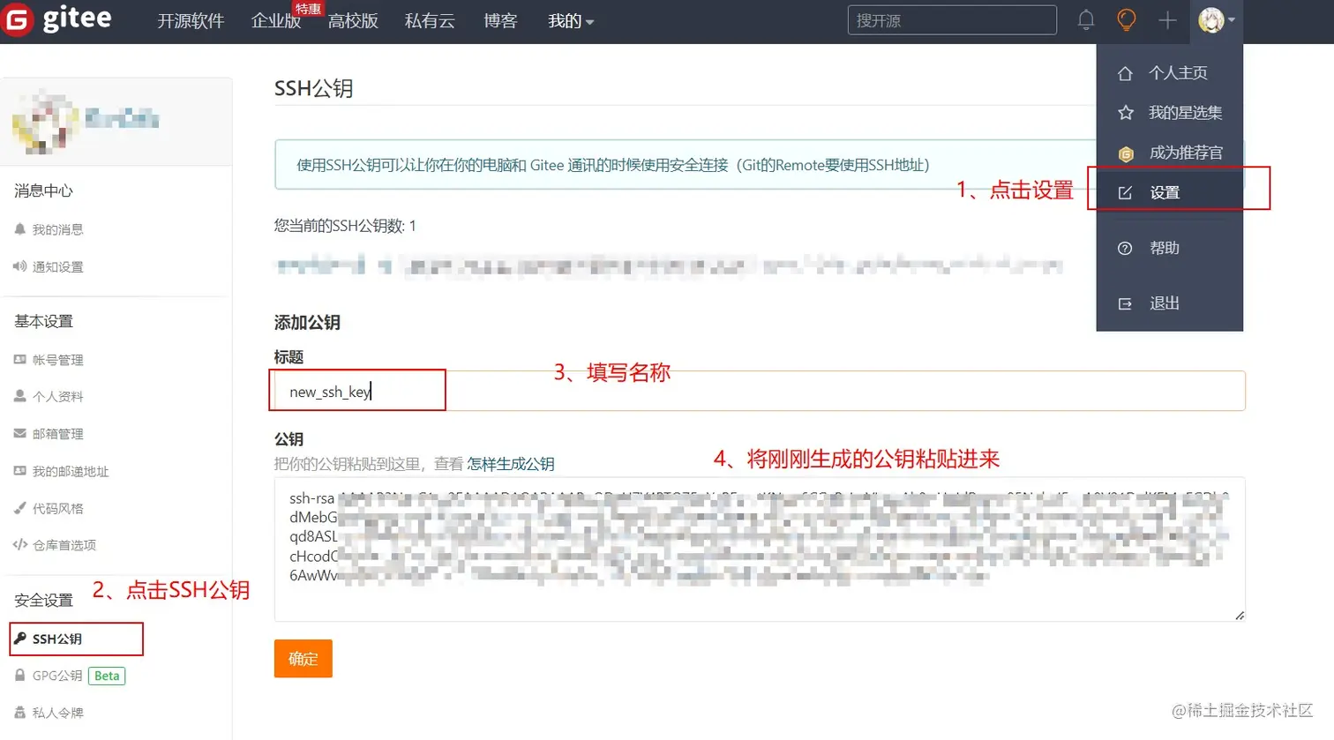Open GPG公钥 in the sidebar
This screenshot has height=740, width=1334.
pyautogui.click(x=57, y=676)
